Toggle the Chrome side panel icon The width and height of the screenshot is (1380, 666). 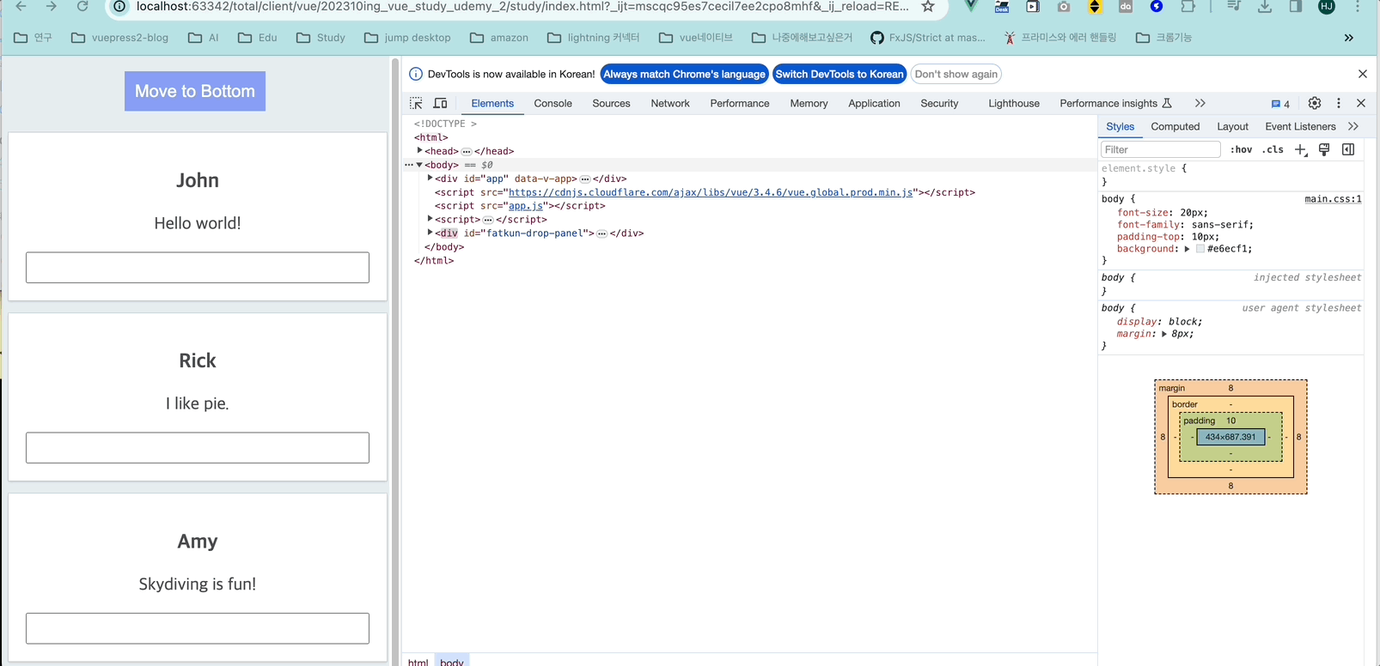pyautogui.click(x=1296, y=7)
